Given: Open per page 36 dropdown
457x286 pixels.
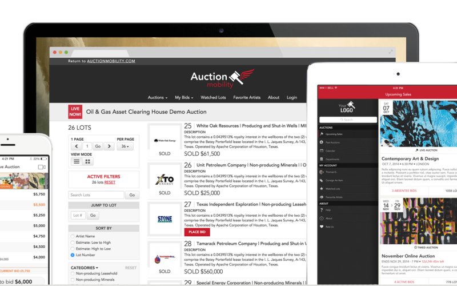Looking at the screenshot, I should 125,146.
